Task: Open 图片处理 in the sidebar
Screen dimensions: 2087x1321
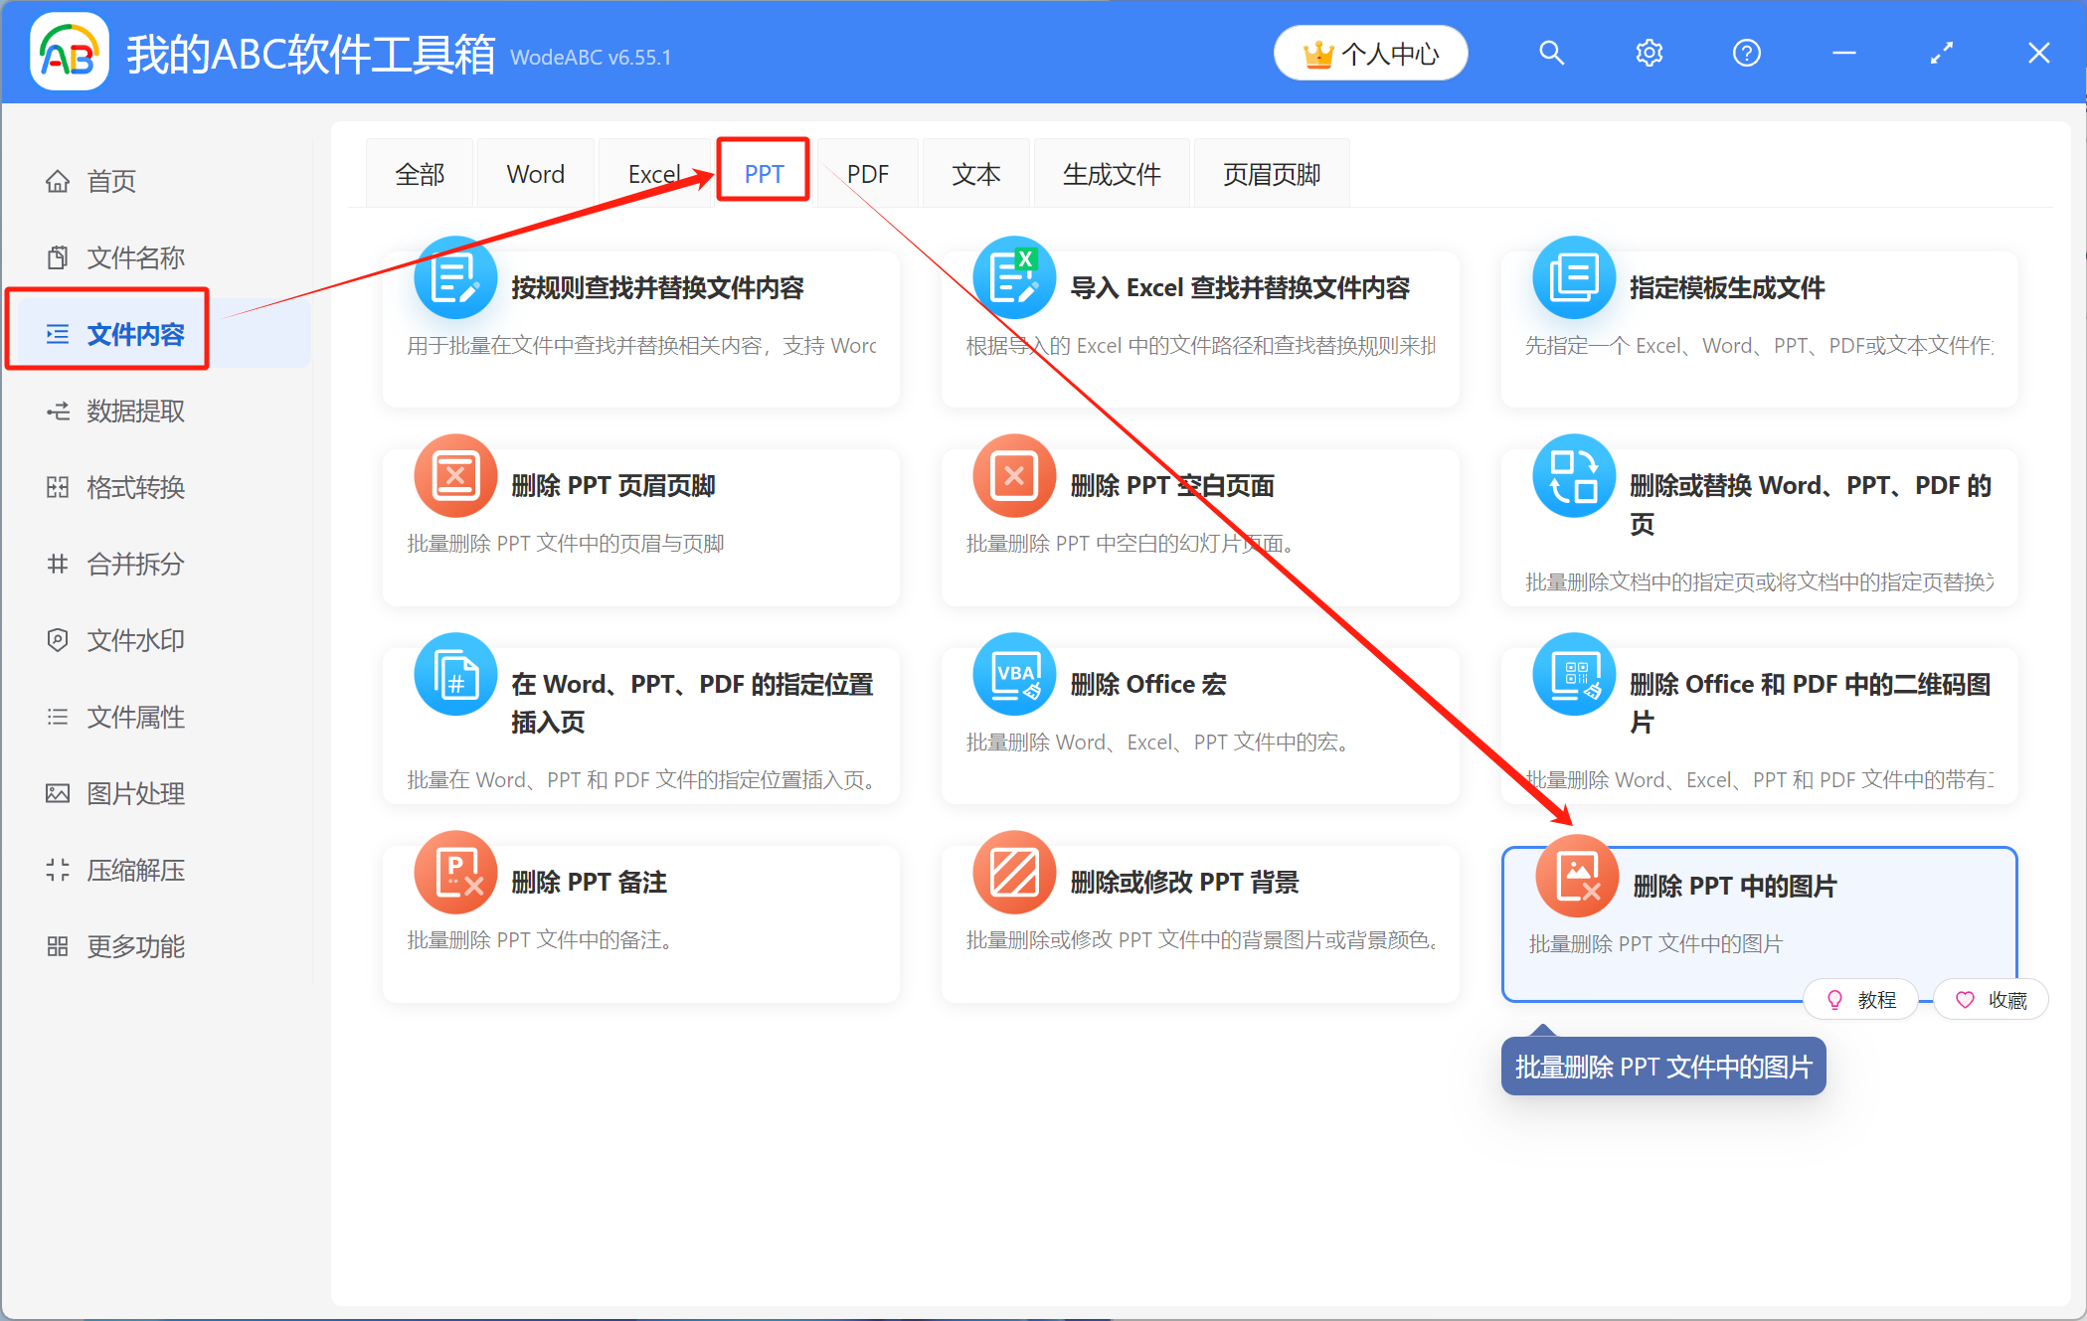Action: coord(135,793)
